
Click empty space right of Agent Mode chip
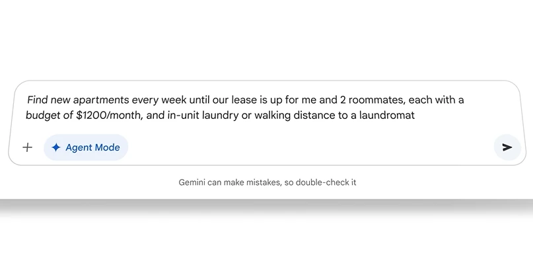(x=306, y=147)
